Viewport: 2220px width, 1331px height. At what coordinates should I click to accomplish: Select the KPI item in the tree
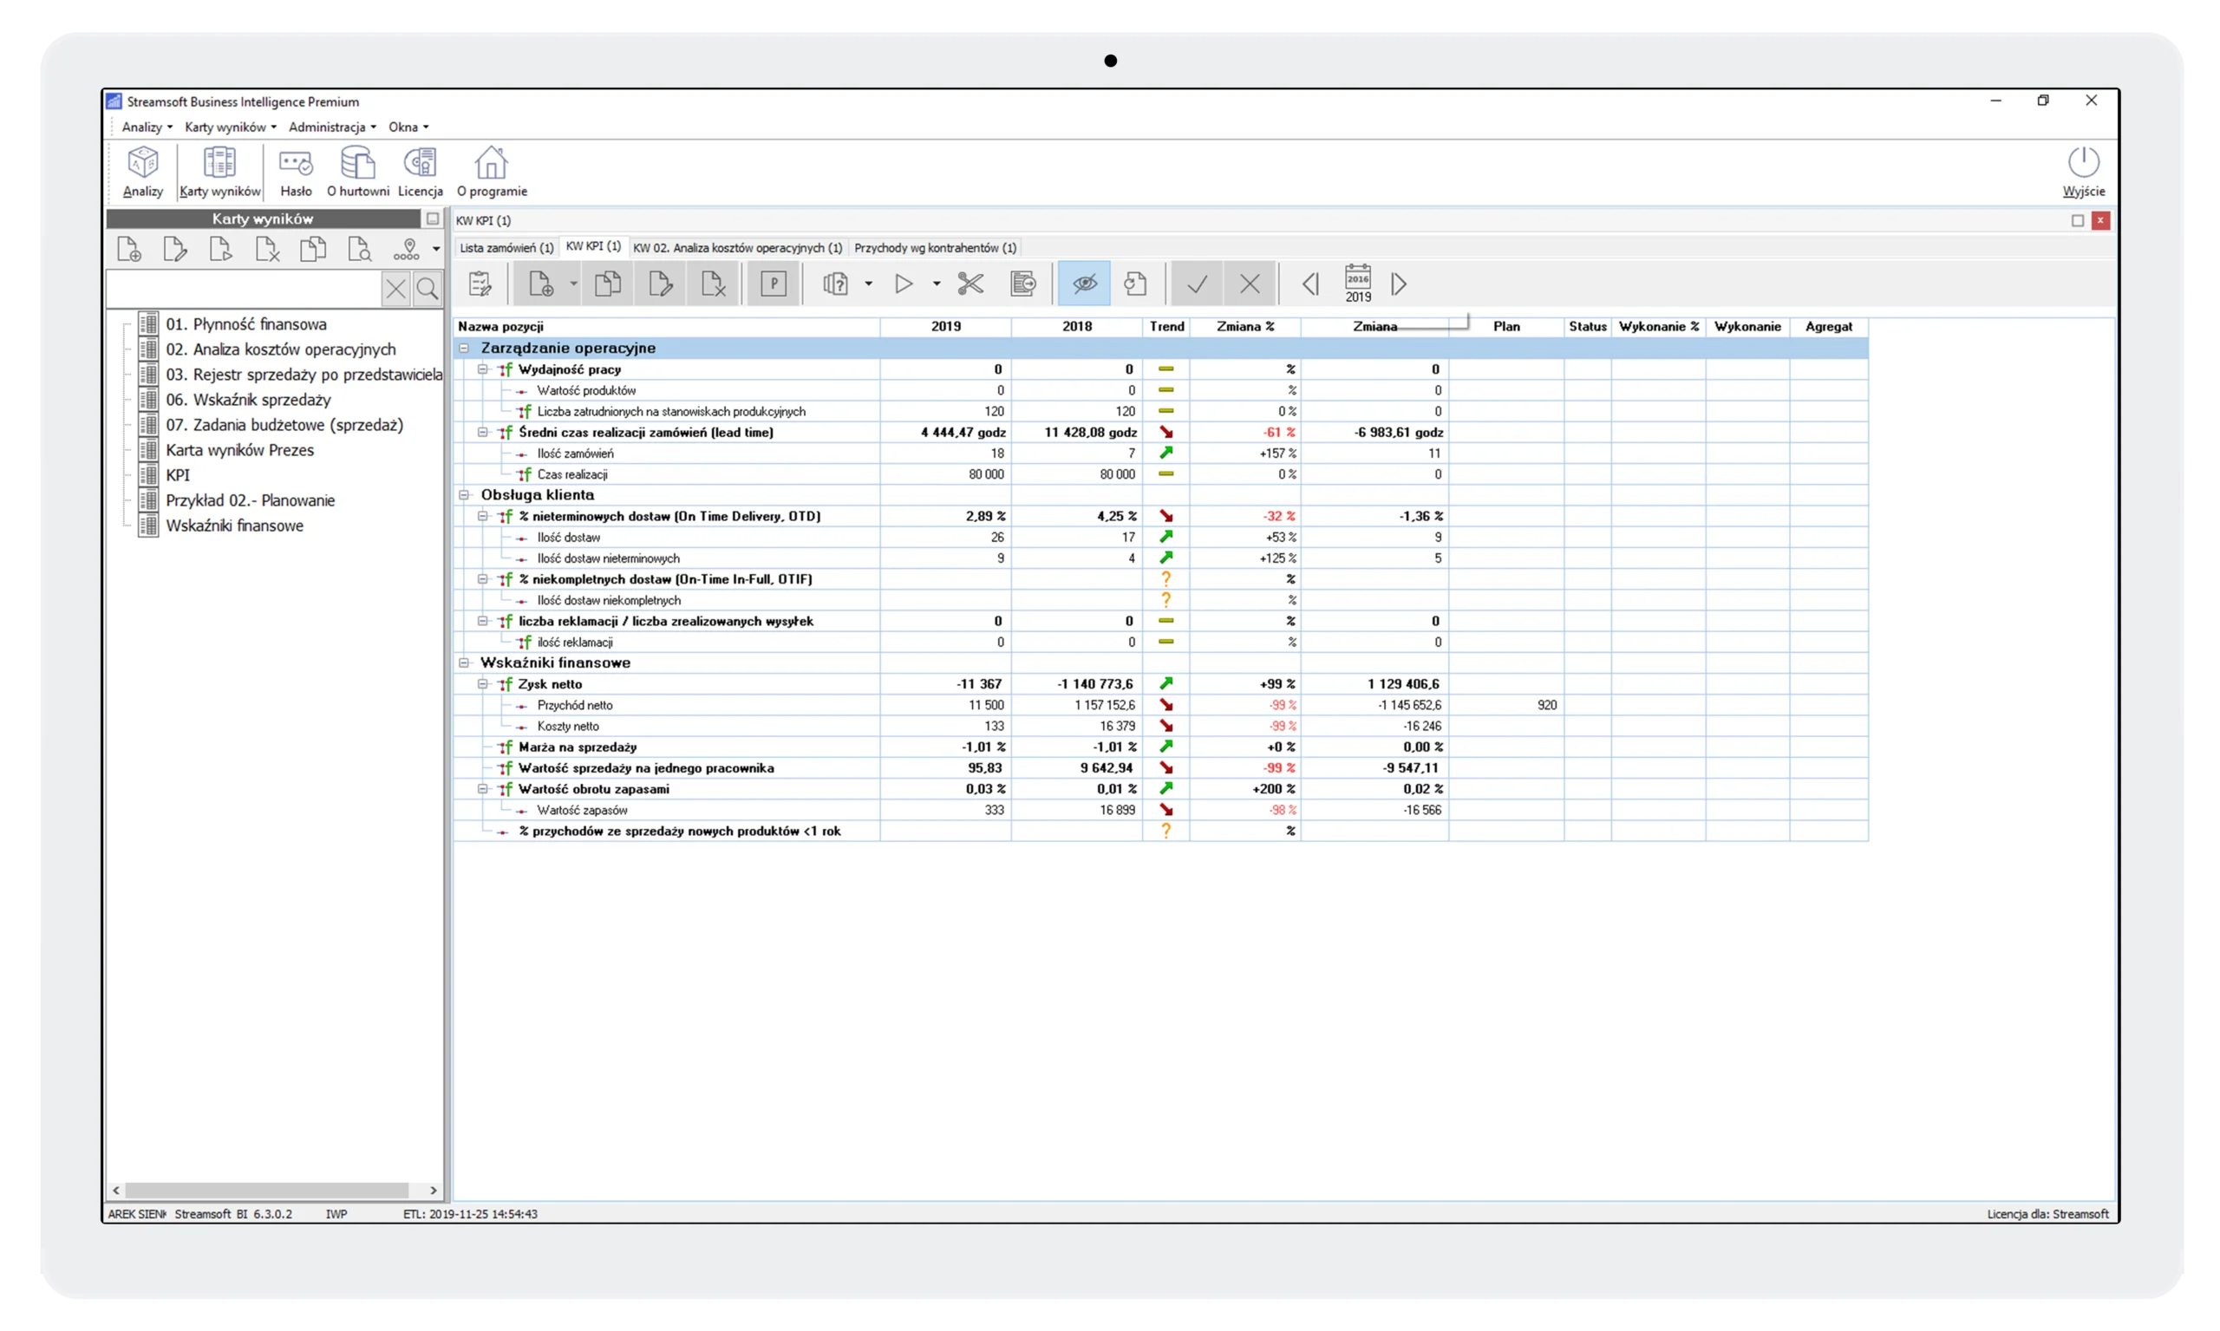[x=179, y=474]
